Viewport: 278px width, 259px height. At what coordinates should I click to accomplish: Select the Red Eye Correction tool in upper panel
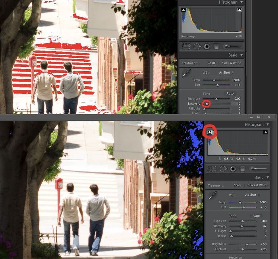pos(207,47)
